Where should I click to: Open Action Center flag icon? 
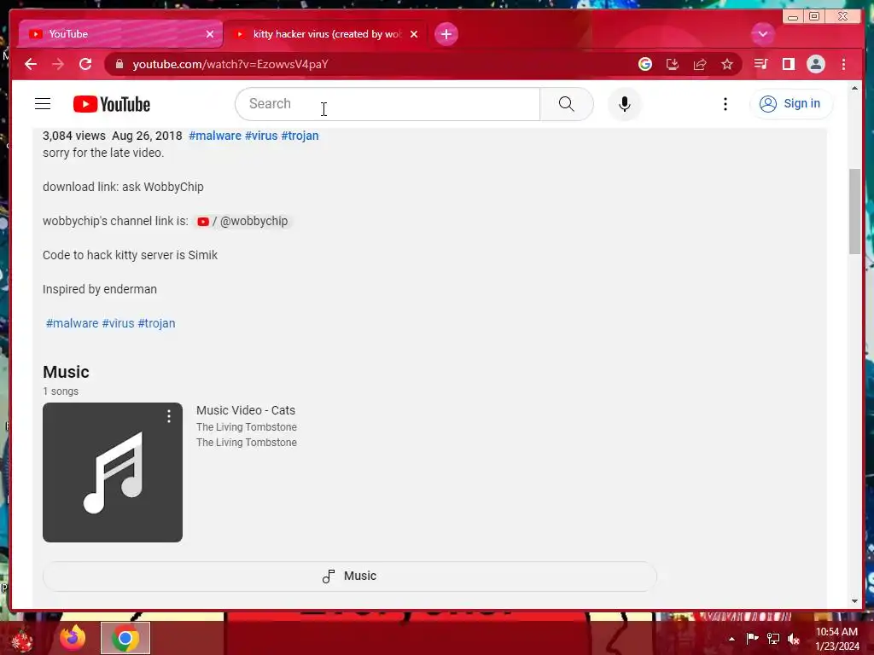[x=752, y=638]
